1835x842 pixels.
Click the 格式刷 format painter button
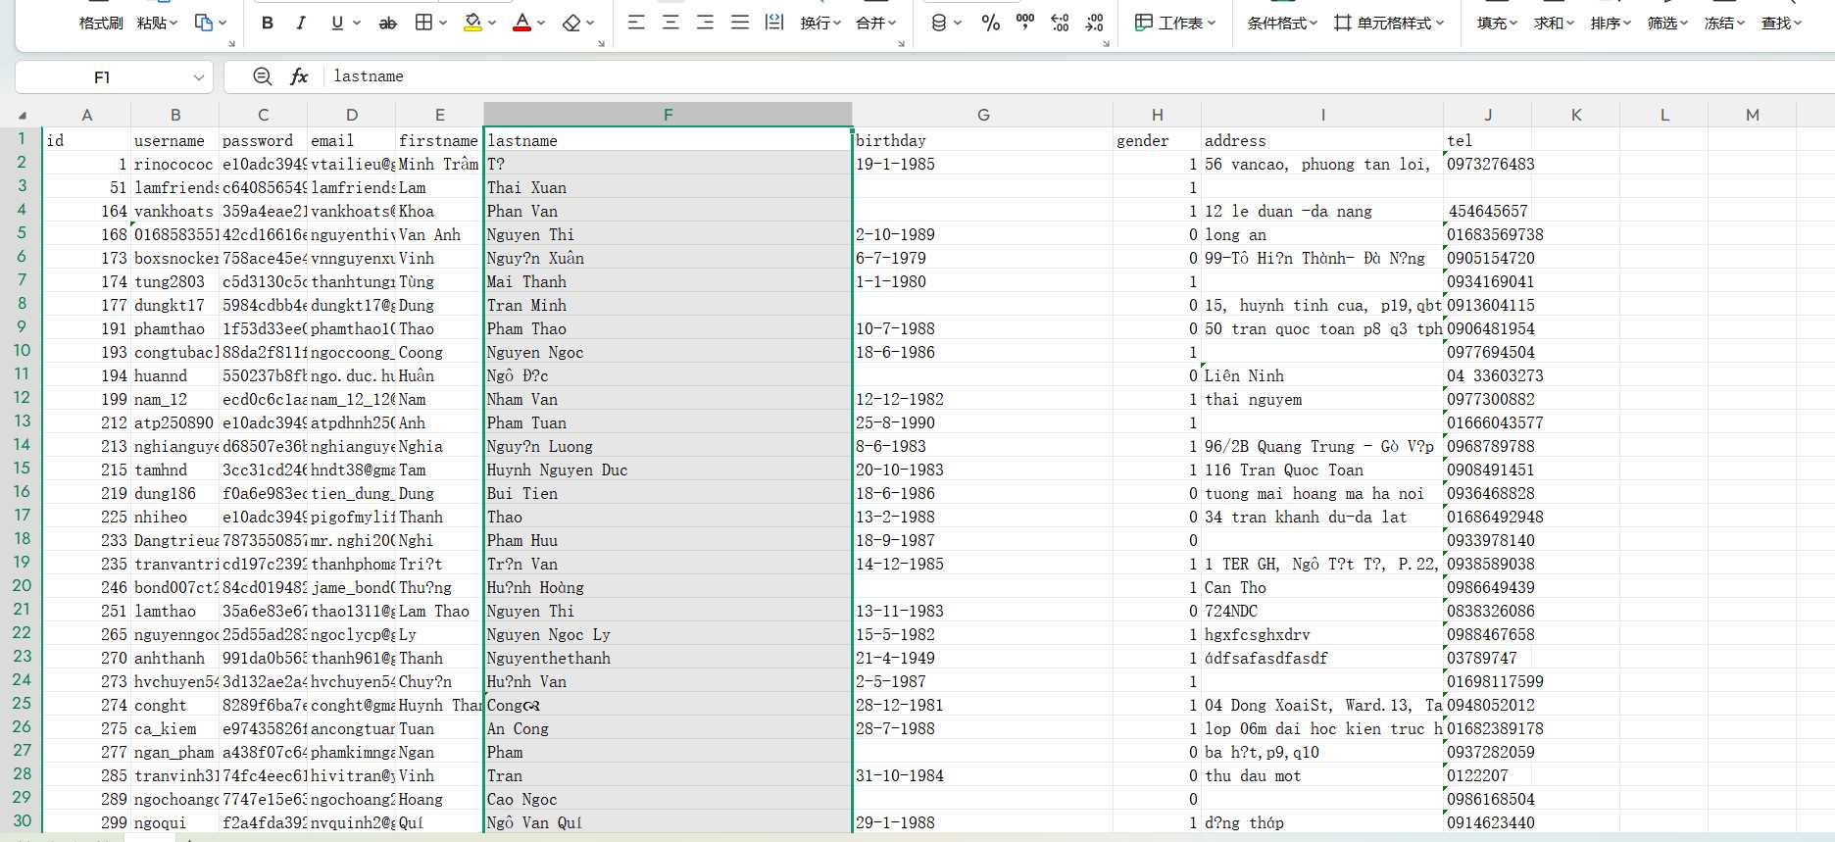click(101, 23)
